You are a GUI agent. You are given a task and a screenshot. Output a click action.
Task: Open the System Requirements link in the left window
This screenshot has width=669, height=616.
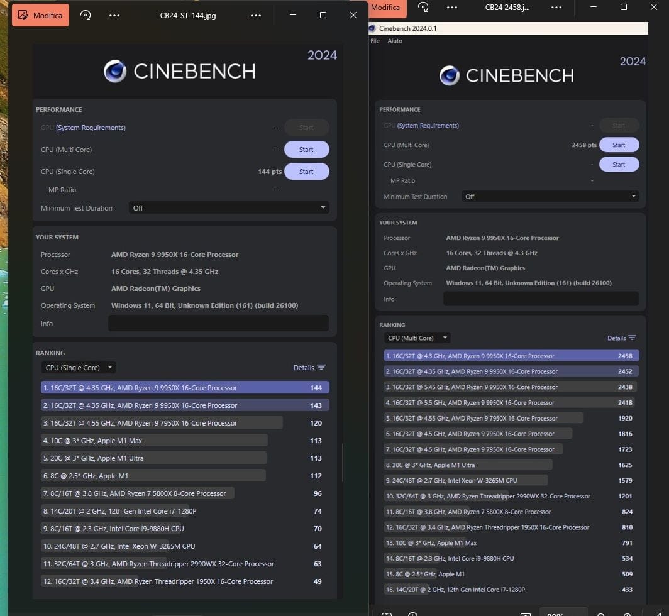click(x=91, y=128)
